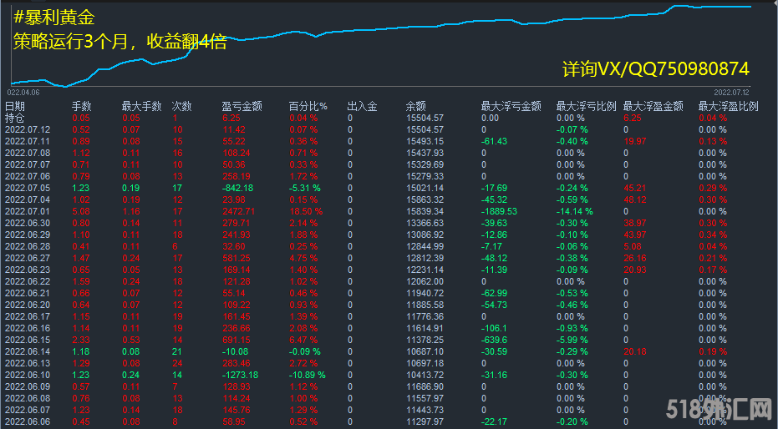Image resolution: width=778 pixels, height=429 pixels.
Task: Click the 盈亏金额 column header
Action: (x=242, y=106)
